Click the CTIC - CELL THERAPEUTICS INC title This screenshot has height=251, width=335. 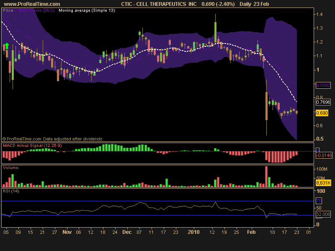tap(159, 4)
